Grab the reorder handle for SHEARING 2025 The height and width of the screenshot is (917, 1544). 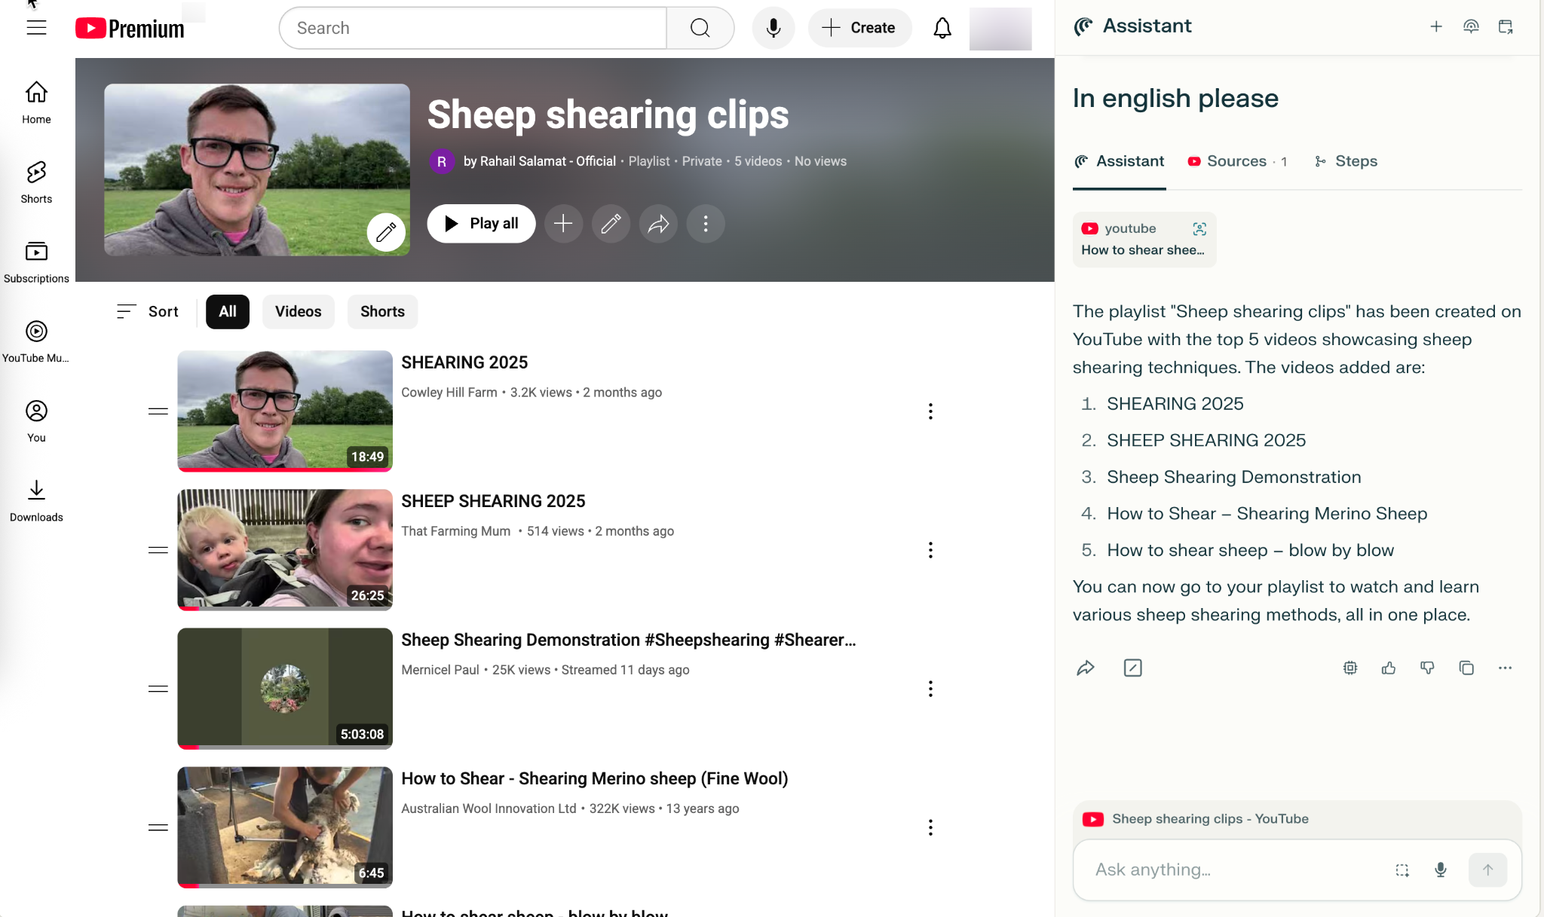point(158,411)
